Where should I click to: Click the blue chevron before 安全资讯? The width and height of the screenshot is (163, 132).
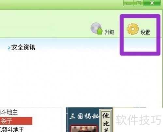(9, 48)
